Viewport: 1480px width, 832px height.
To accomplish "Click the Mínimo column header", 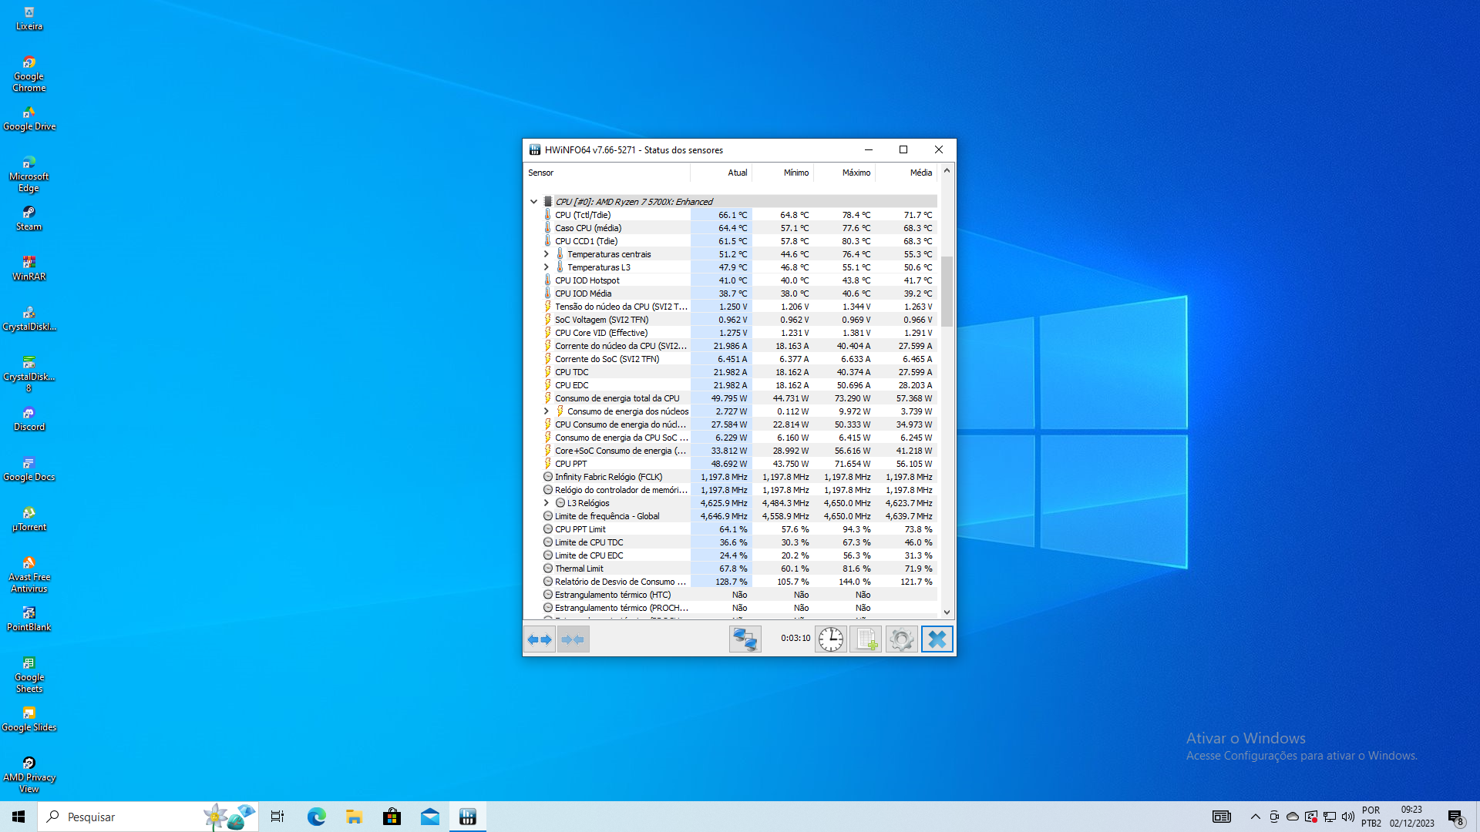I will [x=783, y=173].
